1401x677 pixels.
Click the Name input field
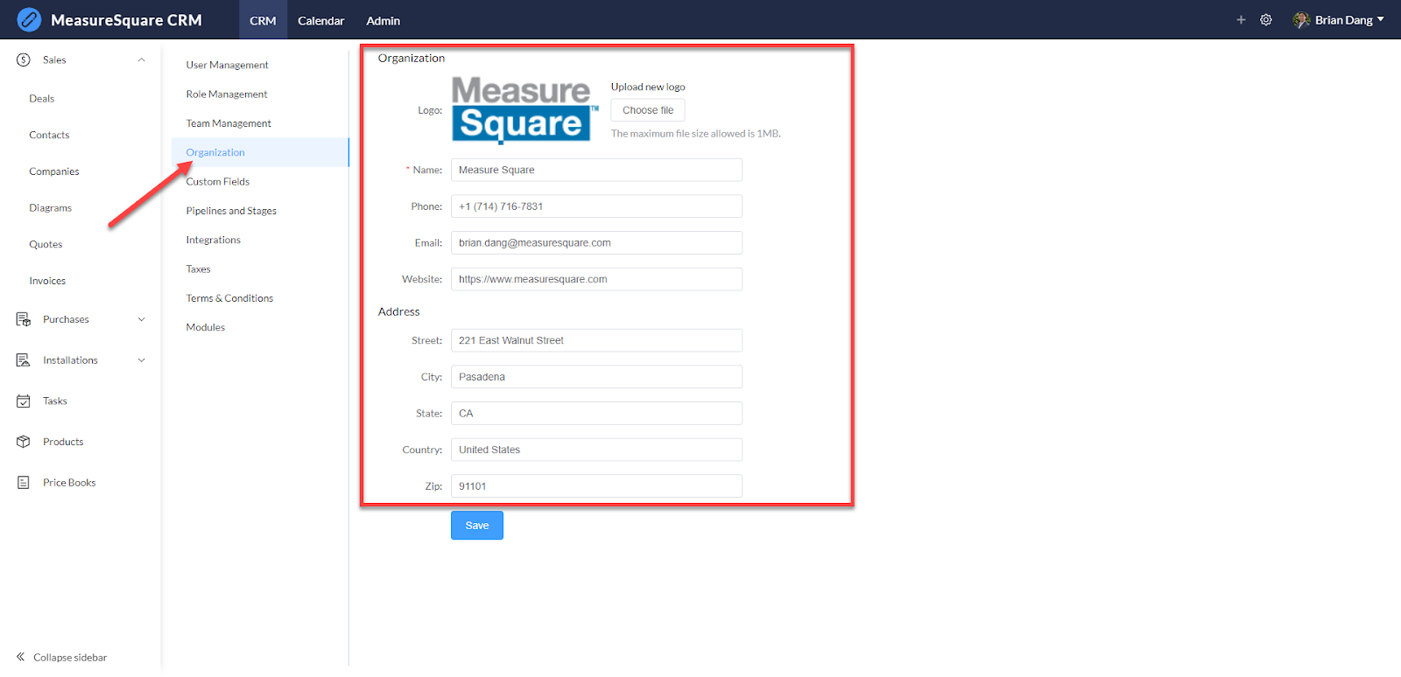596,170
